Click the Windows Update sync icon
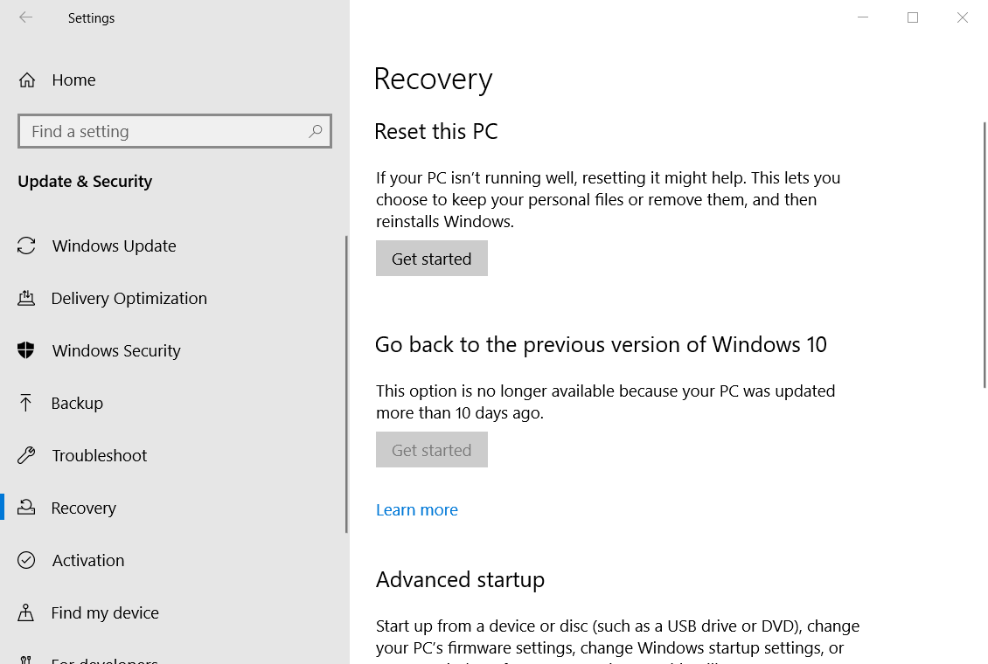 click(x=26, y=246)
